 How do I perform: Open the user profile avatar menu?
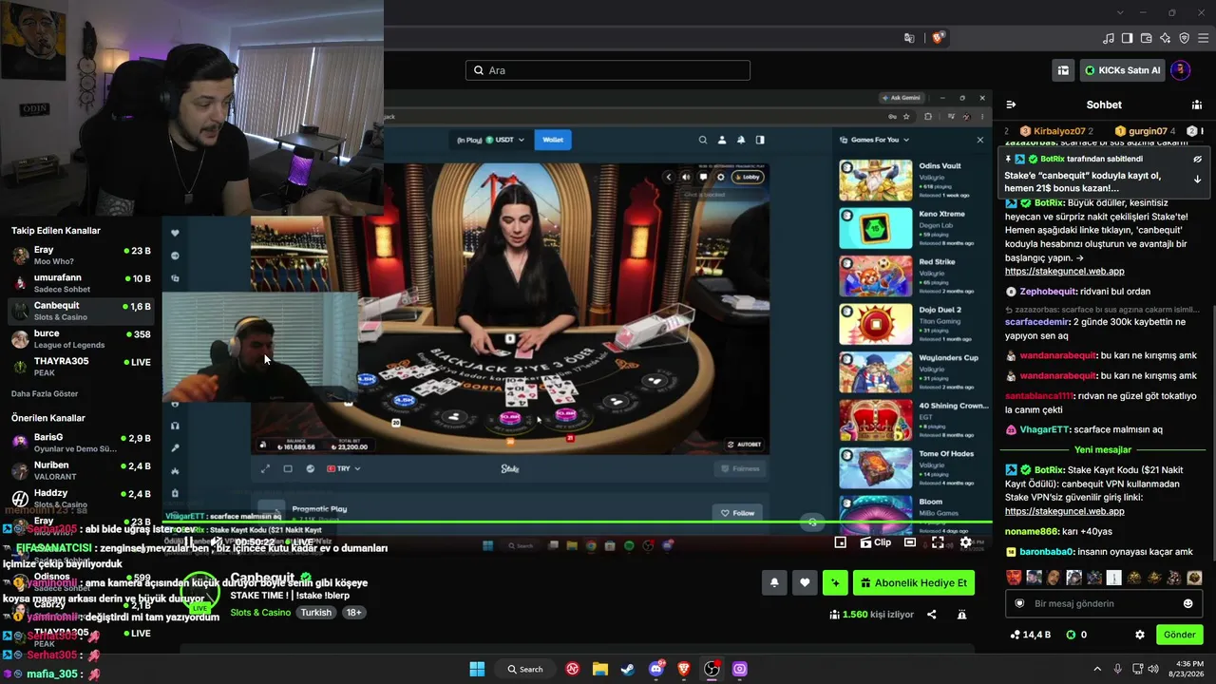tap(1180, 70)
